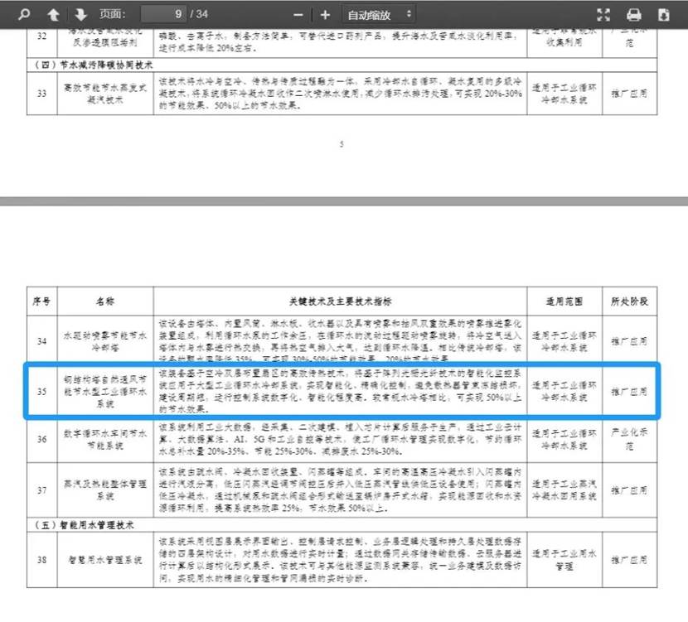Click the '推广应用' stage cell in row 33
Image resolution: width=688 pixels, height=622 pixels.
point(630,94)
